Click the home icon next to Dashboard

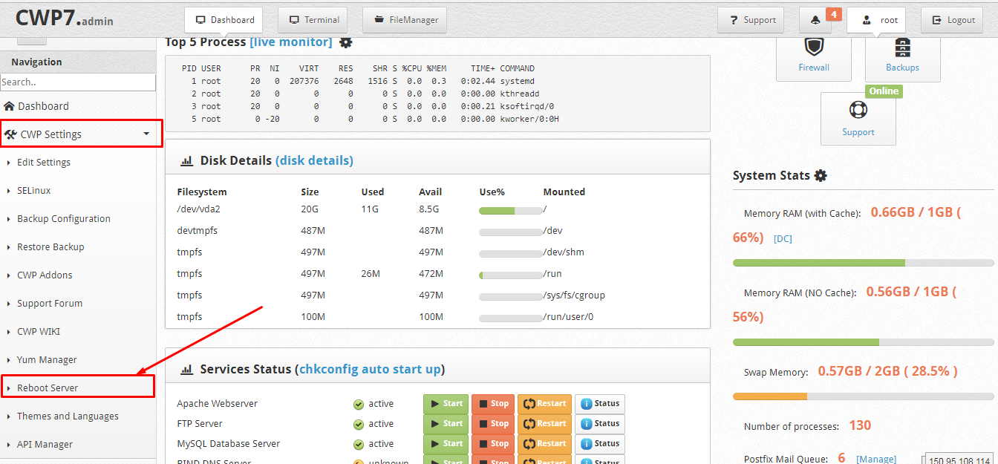9,106
